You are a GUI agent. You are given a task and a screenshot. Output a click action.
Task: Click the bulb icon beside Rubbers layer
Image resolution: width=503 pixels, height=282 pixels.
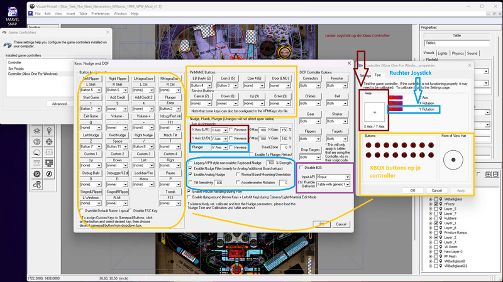441,218
